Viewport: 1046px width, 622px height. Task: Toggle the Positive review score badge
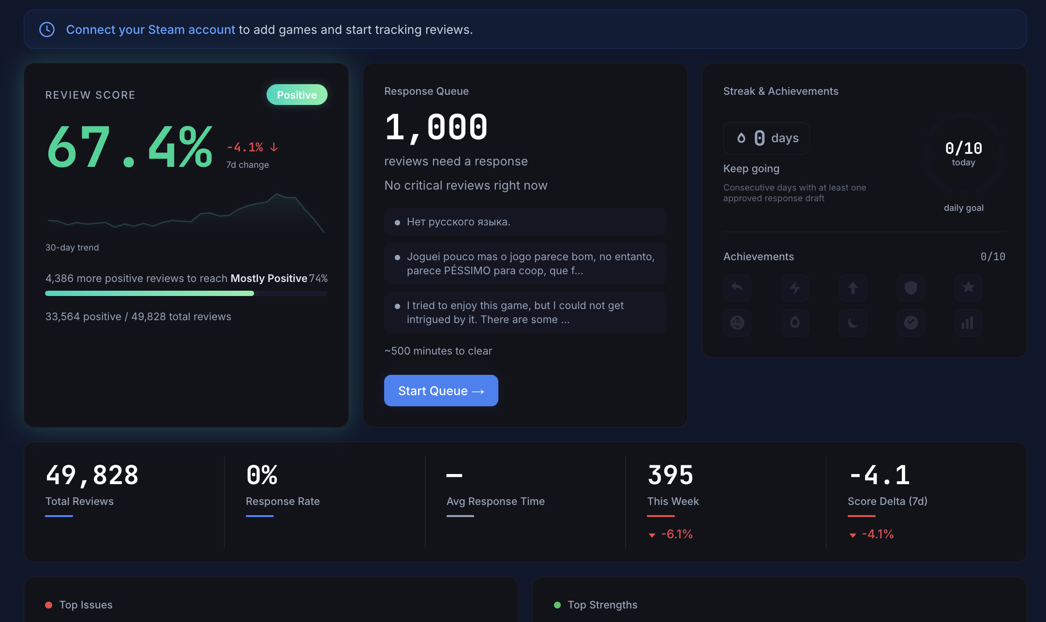click(x=297, y=95)
